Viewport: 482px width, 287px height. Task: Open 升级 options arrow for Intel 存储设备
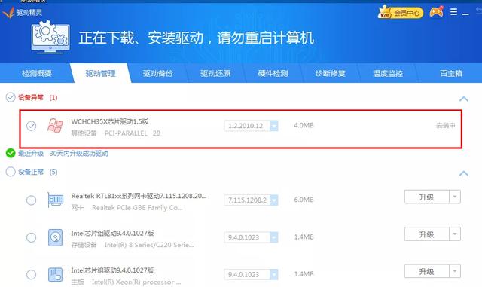click(x=455, y=234)
